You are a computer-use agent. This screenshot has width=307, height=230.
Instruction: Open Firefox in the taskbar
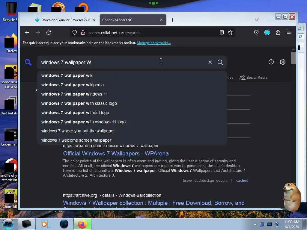[82, 224]
